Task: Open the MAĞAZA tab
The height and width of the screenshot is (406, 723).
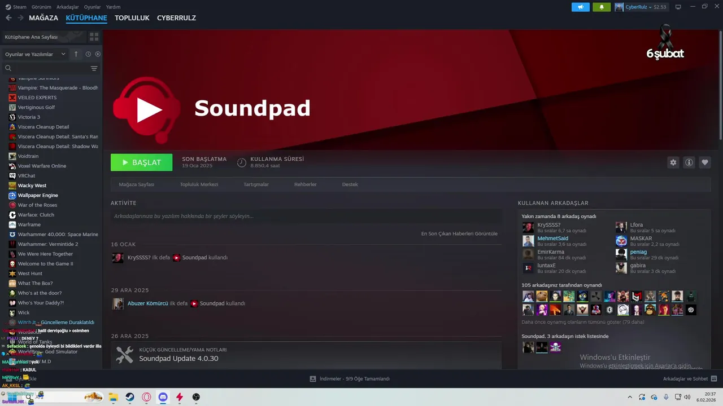Action: pos(43,18)
